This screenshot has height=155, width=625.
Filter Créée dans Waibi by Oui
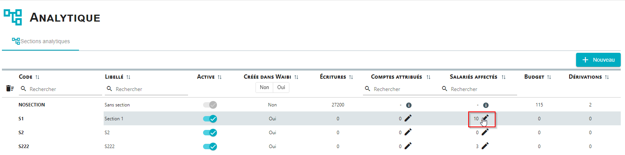pos(281,88)
